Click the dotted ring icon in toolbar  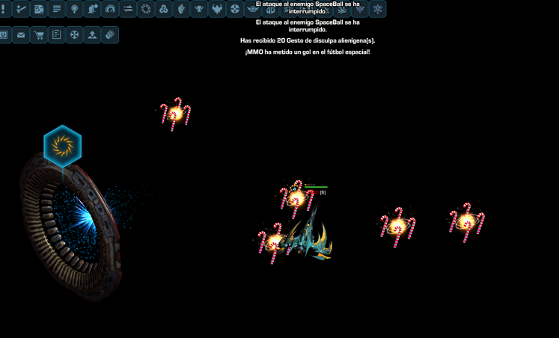[146, 9]
